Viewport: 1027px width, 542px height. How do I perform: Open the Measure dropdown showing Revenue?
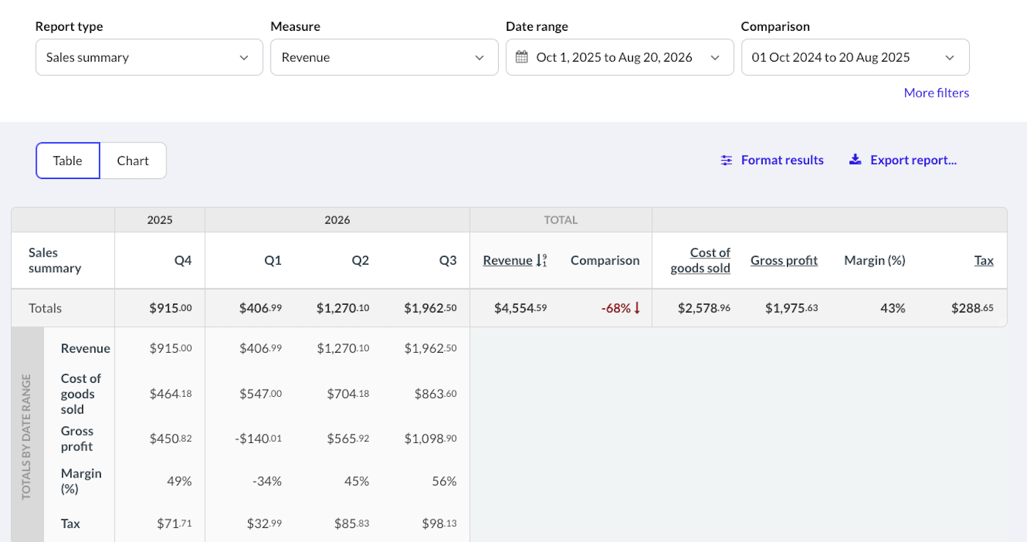coord(384,57)
